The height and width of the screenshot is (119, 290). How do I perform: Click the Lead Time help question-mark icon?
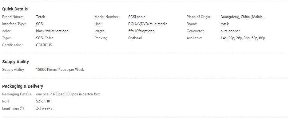(22, 109)
